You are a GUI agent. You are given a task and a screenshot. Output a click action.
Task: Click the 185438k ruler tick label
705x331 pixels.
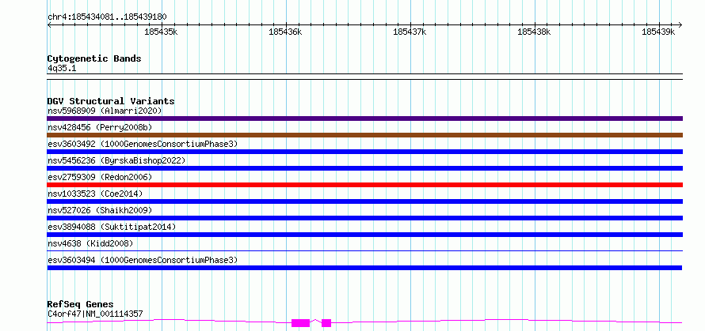click(534, 32)
